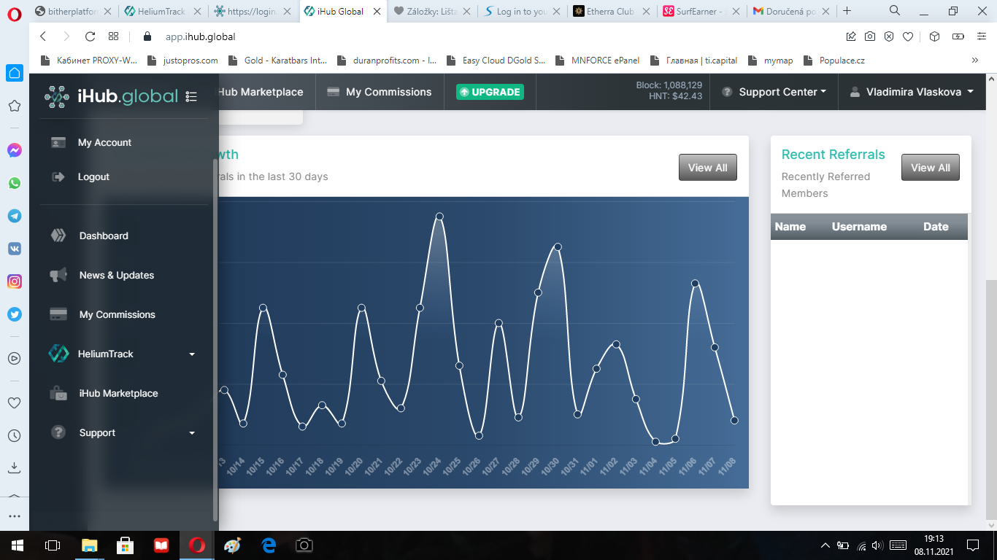Open Twitter from the Opera sidebar
This screenshot has width=997, height=560.
click(14, 314)
